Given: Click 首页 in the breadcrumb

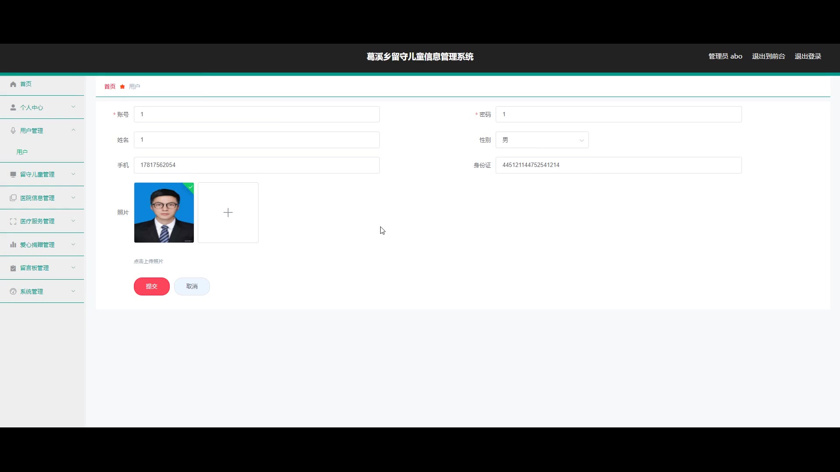Looking at the screenshot, I should pos(110,87).
